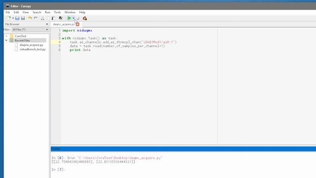The height and width of the screenshot is (178, 316).
Task: Undo the last edit
Action: tap(30, 18)
